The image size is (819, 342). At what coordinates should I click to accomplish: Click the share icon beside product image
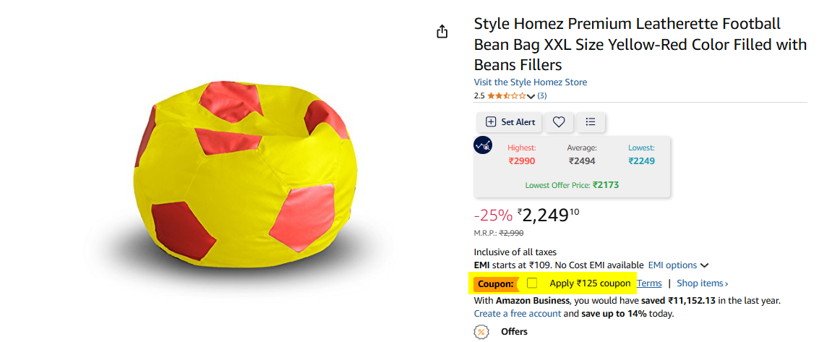coord(442,32)
